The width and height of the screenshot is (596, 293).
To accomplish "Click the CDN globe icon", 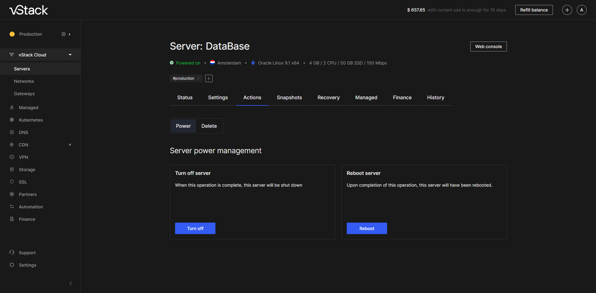I will (12, 144).
